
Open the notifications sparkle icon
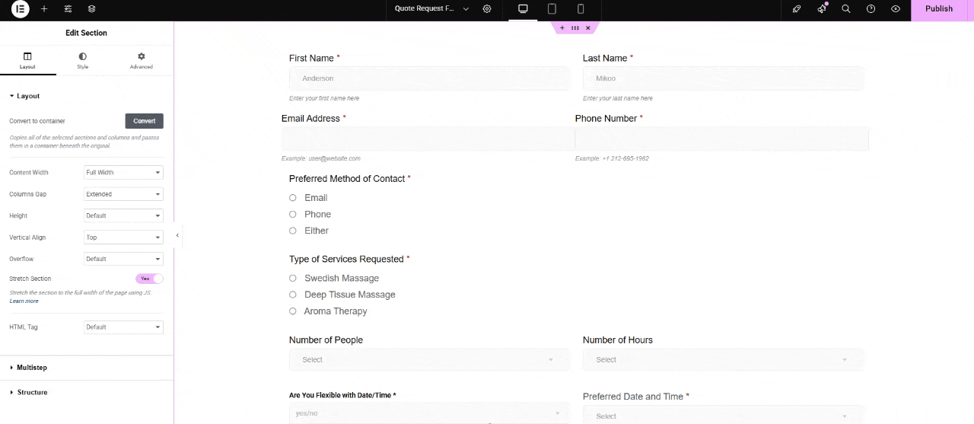coord(822,9)
